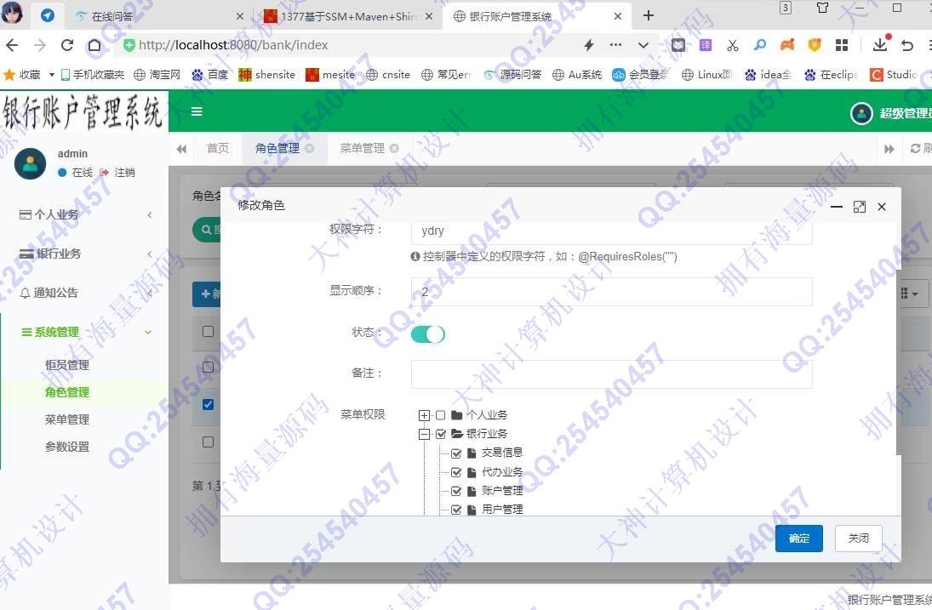The height and width of the screenshot is (610, 932).
Task: Click the 刷新 refresh button at tab bar right
Action: point(921,149)
